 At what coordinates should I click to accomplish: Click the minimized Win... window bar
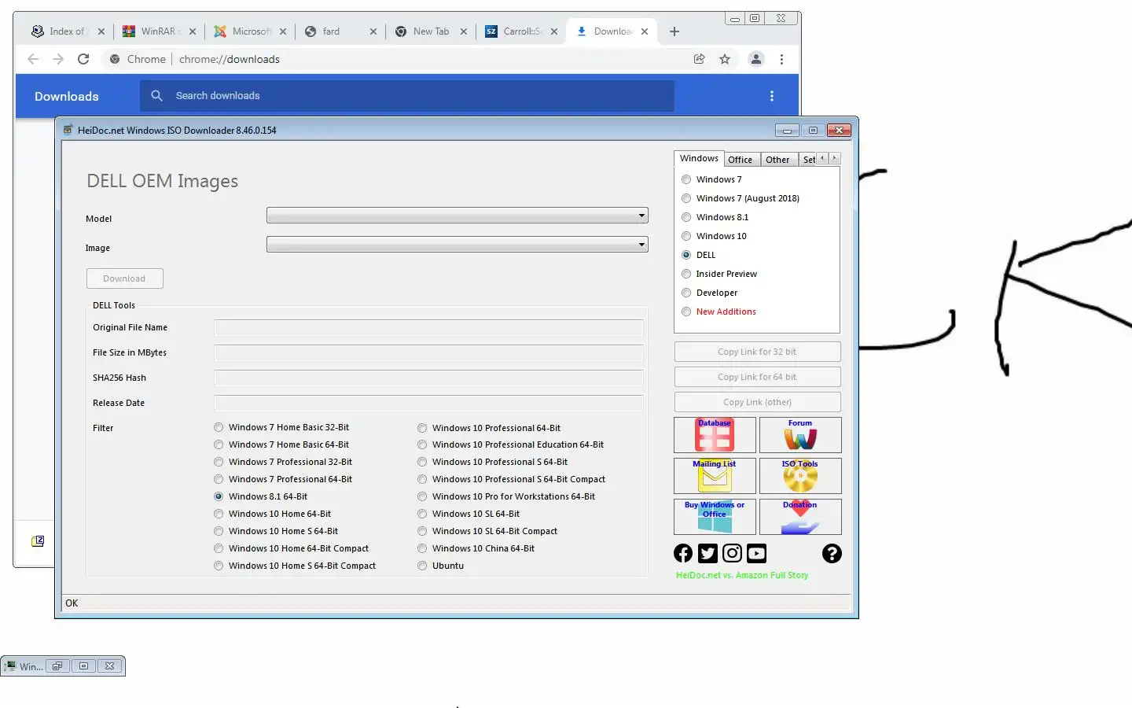click(63, 666)
